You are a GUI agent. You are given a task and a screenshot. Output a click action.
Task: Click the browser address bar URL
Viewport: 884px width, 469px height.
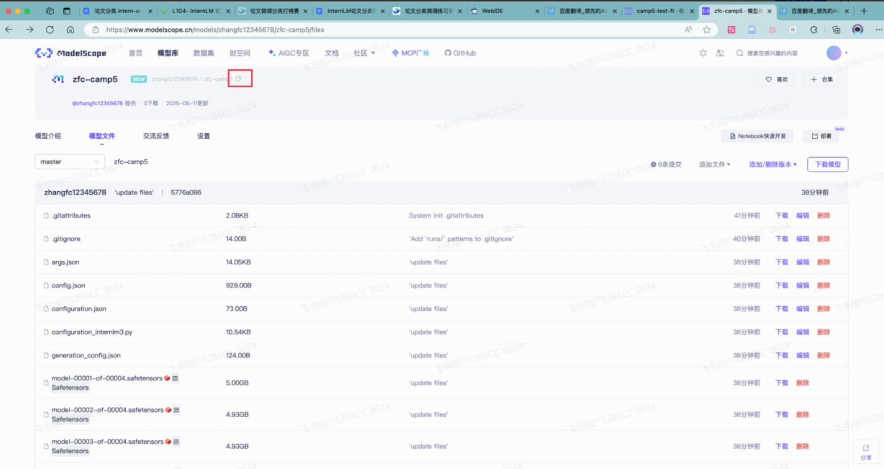pos(215,30)
